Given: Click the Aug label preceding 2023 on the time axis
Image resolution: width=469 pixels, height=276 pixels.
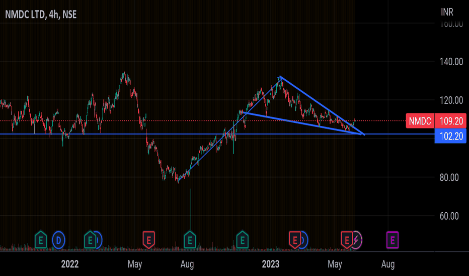Looking at the screenshot, I should pyautogui.click(x=187, y=264).
